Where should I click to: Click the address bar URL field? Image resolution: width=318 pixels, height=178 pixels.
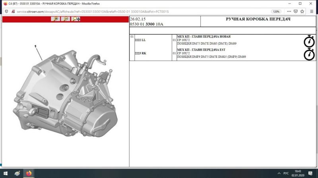pos(119,11)
